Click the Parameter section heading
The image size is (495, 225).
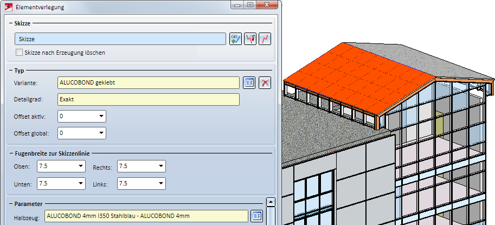28,204
